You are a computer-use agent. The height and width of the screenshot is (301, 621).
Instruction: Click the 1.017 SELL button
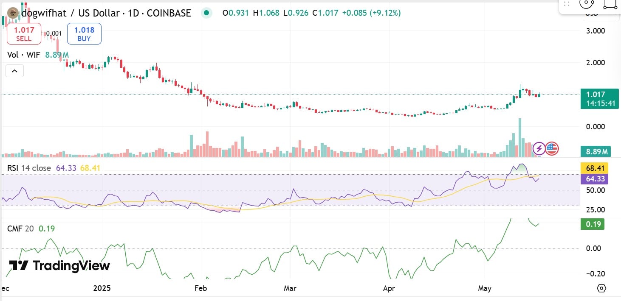tap(24, 34)
